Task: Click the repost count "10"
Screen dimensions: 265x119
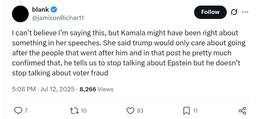Action: (84, 111)
